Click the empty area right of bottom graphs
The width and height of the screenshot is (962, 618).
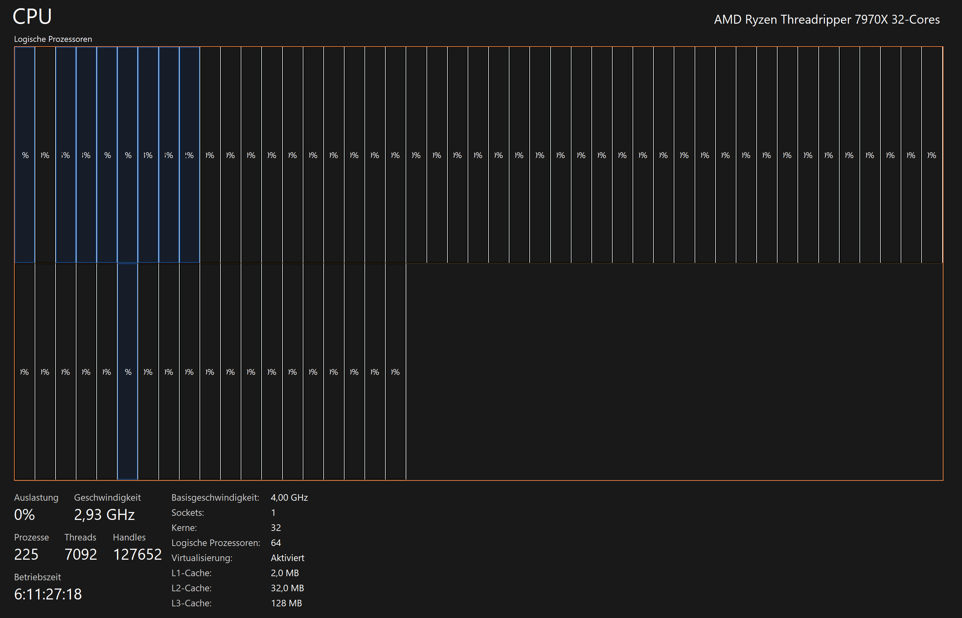(x=674, y=372)
